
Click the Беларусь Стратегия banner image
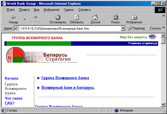(42, 55)
